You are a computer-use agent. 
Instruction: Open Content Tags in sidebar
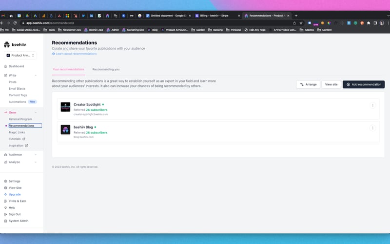click(x=18, y=95)
